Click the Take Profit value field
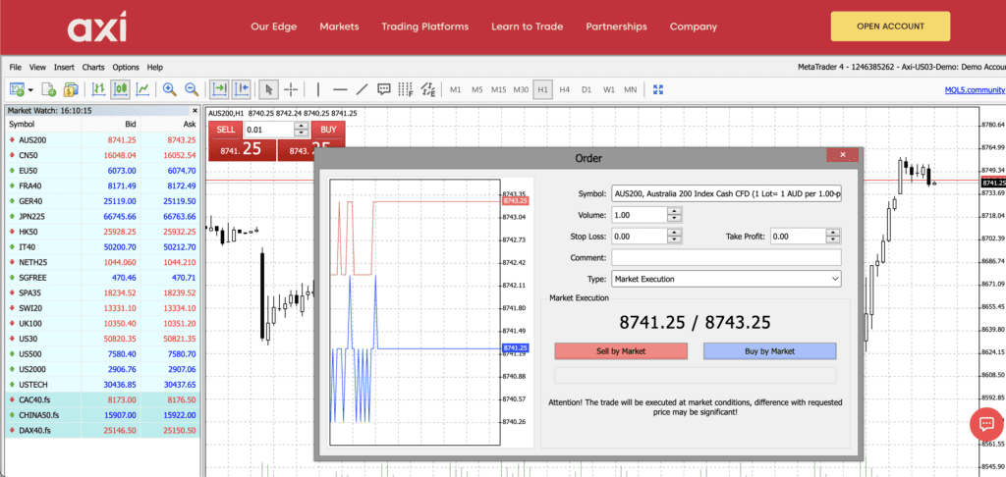Image resolution: width=1006 pixels, height=477 pixels. coord(798,237)
